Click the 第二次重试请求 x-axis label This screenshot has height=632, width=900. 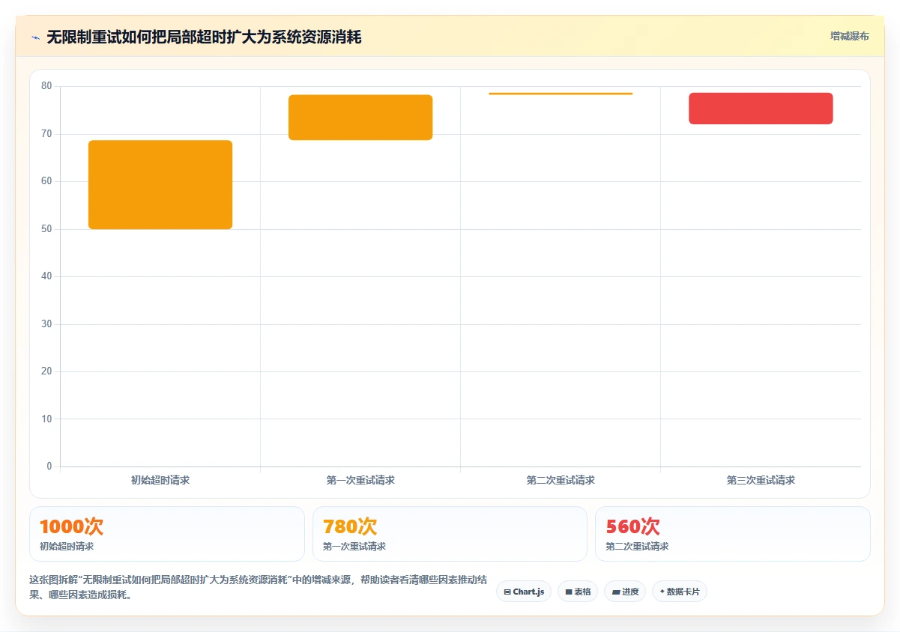coord(561,481)
